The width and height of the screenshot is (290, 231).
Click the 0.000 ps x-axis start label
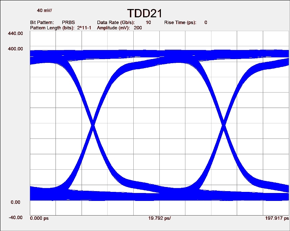[x=39, y=218]
